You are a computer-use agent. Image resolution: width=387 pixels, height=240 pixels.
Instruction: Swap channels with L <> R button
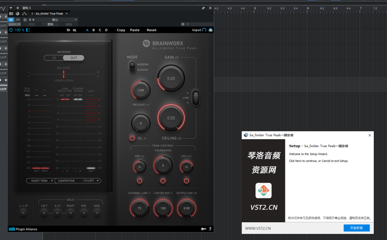(23, 213)
